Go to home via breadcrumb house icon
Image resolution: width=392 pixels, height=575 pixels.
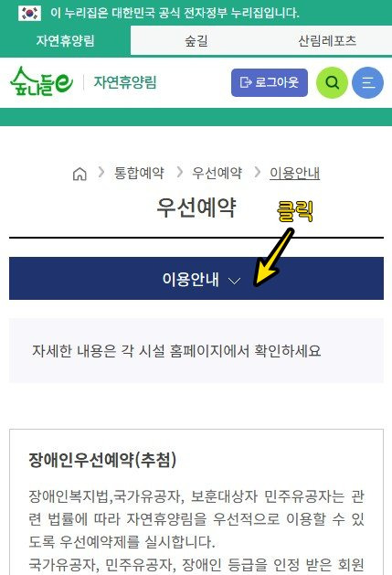[79, 174]
